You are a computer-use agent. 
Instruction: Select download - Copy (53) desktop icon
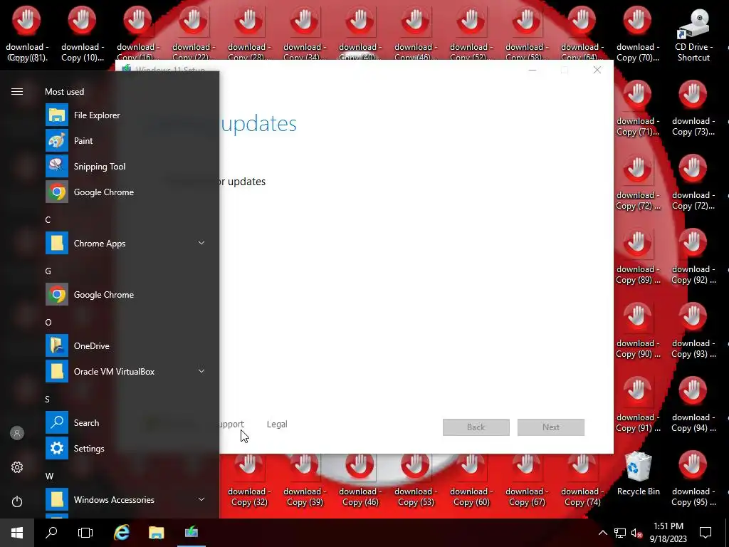pos(416,481)
